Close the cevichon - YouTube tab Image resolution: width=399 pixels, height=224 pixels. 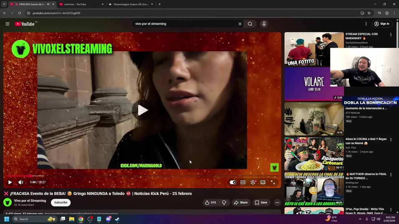click(x=103, y=4)
